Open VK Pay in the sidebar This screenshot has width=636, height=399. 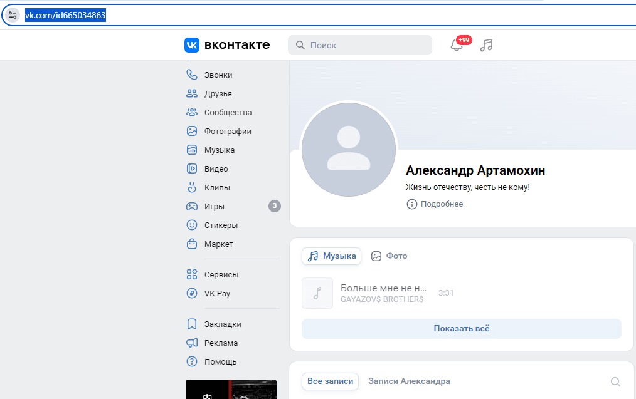218,294
